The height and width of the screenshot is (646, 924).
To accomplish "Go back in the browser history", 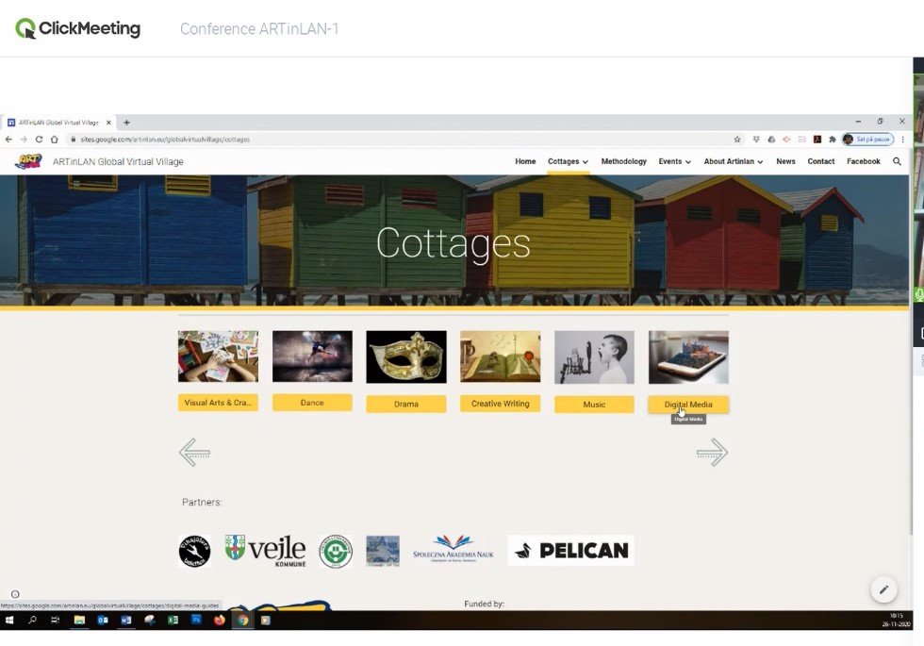I will (8, 140).
